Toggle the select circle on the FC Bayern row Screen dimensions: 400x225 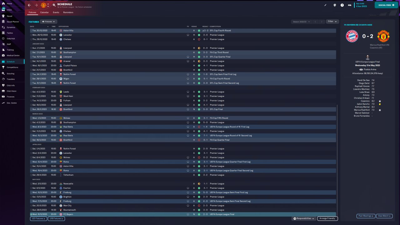tap(31, 214)
